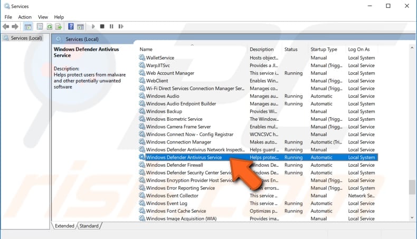Image resolution: width=417 pixels, height=239 pixels.
Task: Select the Windows Biometric Service row
Action: click(x=258, y=119)
